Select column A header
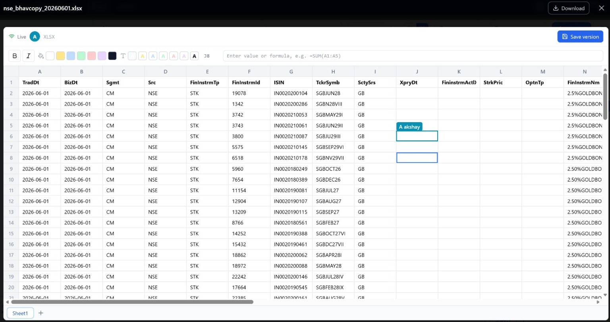This screenshot has width=610, height=322. click(40, 71)
